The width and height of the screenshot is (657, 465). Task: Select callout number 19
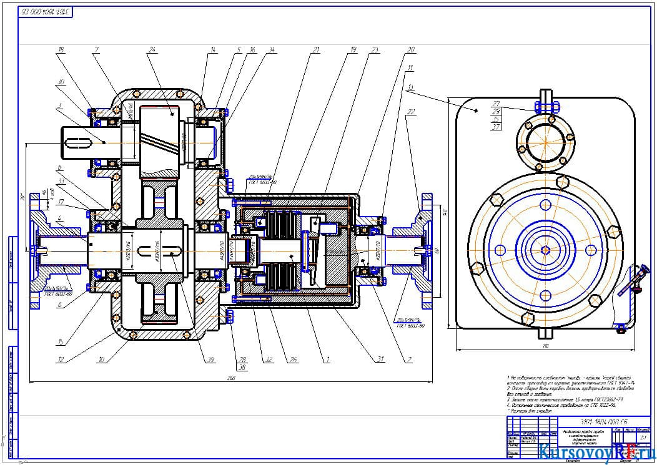[x=353, y=50]
